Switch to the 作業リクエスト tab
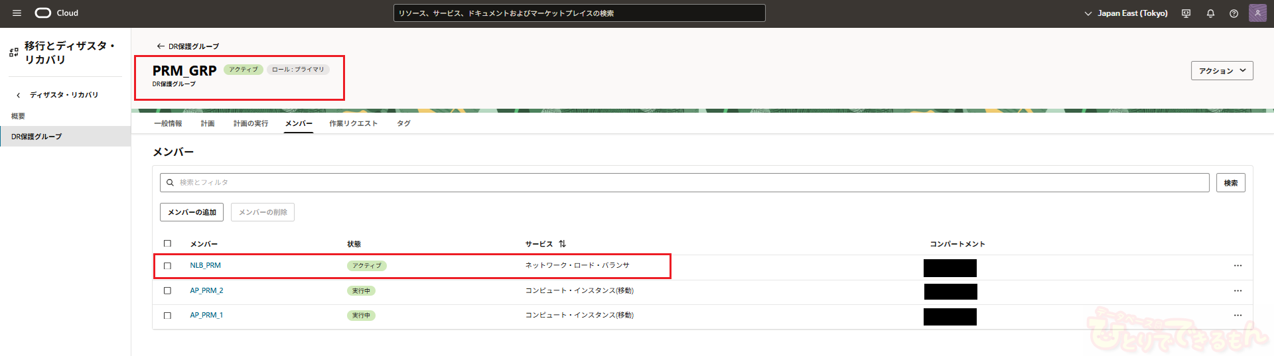Image resolution: width=1274 pixels, height=356 pixels. 353,124
